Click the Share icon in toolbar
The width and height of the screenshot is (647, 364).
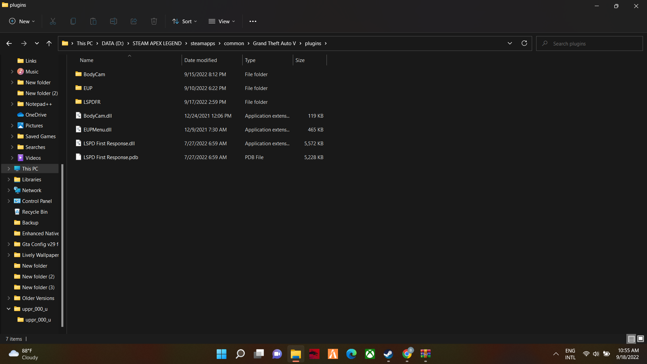coord(134,21)
